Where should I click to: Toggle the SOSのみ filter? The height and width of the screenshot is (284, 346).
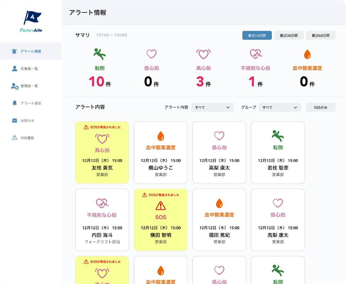coord(320,107)
